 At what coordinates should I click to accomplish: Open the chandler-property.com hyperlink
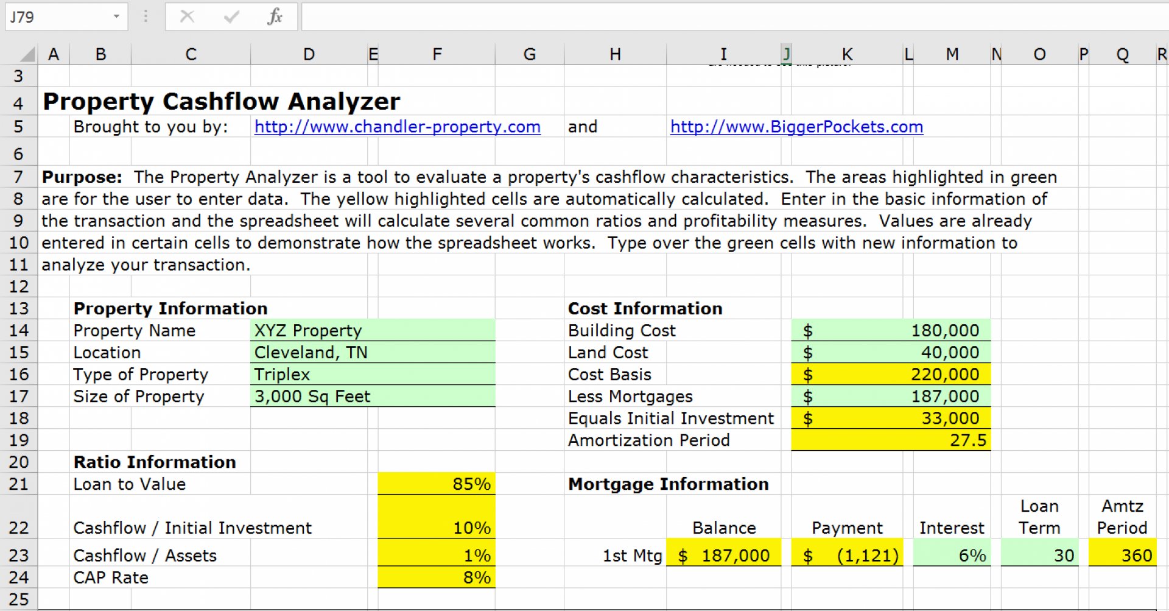click(x=397, y=127)
